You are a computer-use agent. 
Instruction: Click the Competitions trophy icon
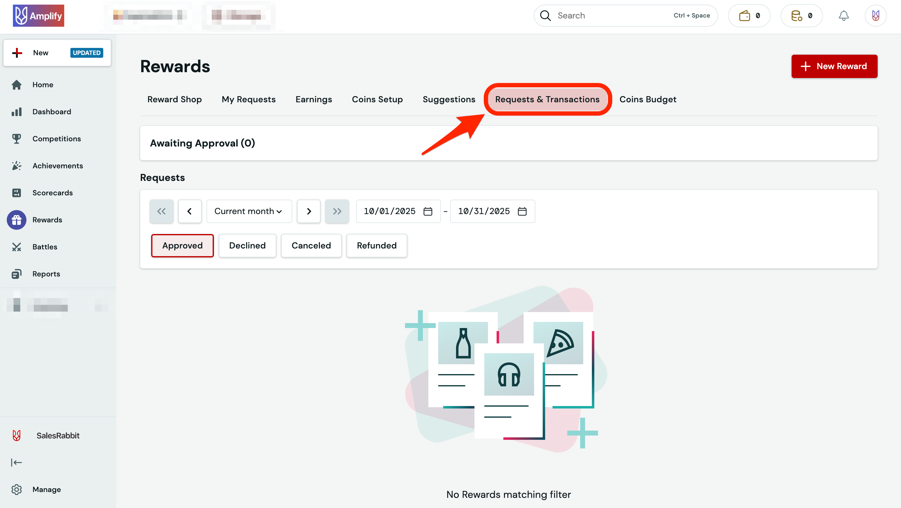point(16,139)
